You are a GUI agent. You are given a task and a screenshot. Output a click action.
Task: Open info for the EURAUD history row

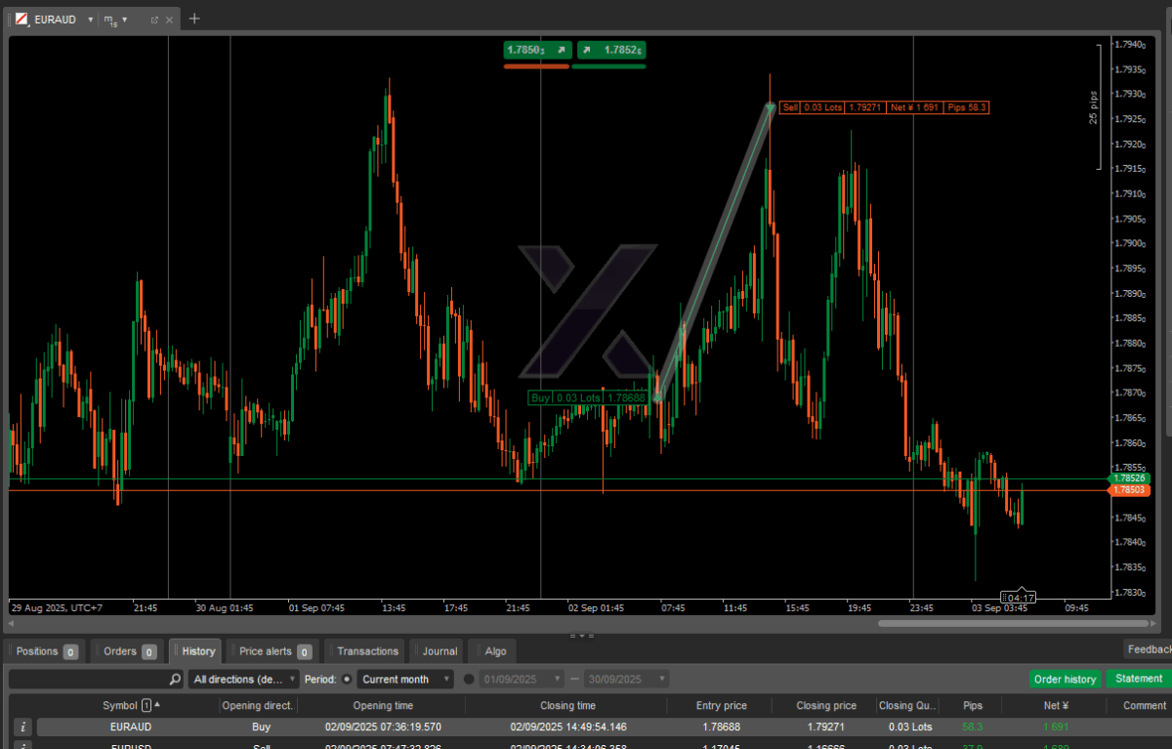pyautogui.click(x=23, y=727)
